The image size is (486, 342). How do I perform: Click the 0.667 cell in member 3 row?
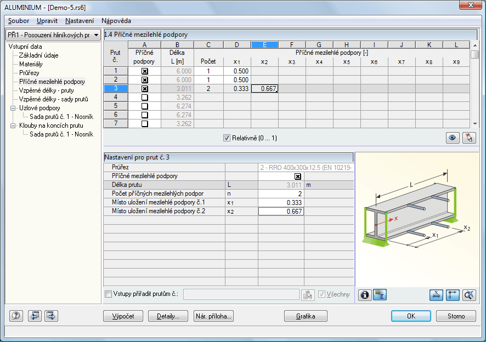click(264, 89)
